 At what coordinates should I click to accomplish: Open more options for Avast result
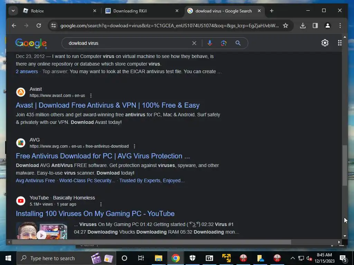[91, 96]
